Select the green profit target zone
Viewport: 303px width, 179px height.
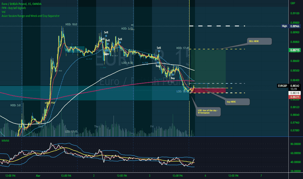208,69
